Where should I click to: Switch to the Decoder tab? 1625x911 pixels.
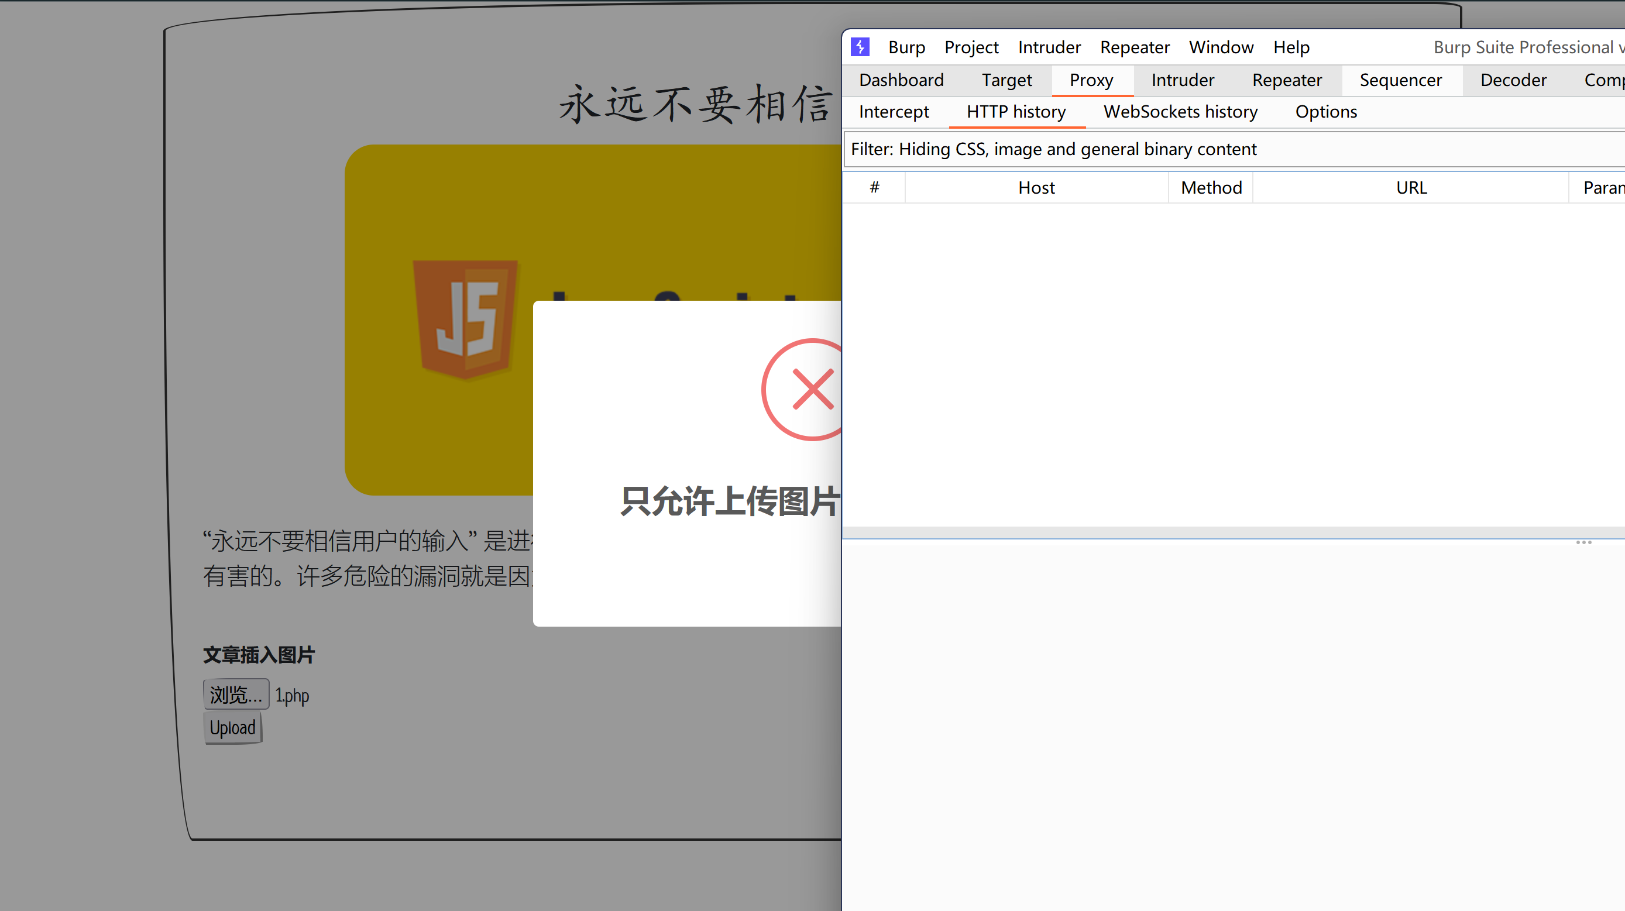[1513, 80]
